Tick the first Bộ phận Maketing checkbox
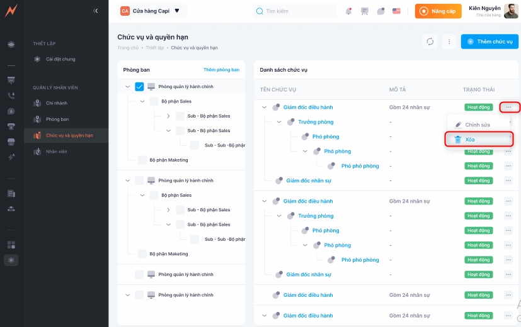Screen dimensions: 521x327 [x=142, y=160]
